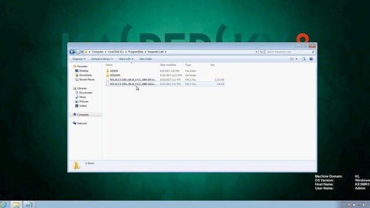Maximize the Explorer window
This screenshot has height=208, width=370.
click(x=305, y=46)
